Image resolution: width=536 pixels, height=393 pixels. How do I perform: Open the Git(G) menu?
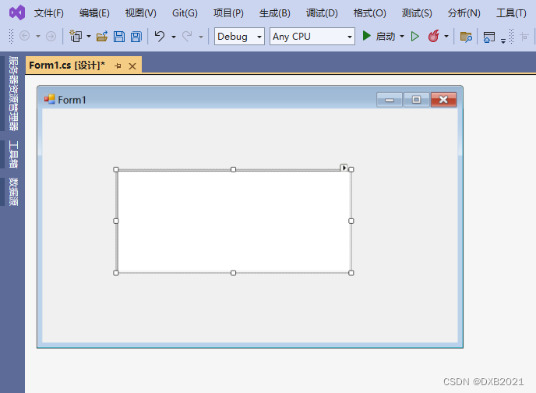click(185, 13)
